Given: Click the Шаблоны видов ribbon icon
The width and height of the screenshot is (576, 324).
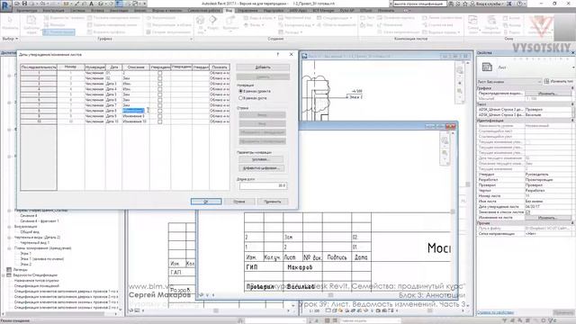Looking at the screenshot, I should tap(31, 24).
